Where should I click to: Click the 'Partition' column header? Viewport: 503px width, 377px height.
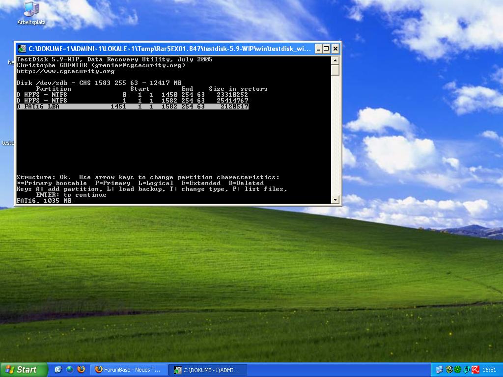(x=54, y=89)
